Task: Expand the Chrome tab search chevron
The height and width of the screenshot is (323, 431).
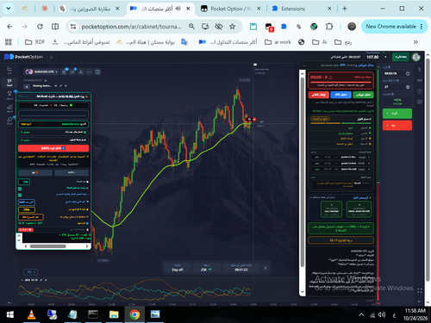Action: [x=9, y=9]
